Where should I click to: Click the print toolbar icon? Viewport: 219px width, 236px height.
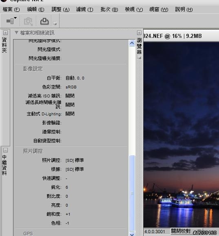point(44,21)
